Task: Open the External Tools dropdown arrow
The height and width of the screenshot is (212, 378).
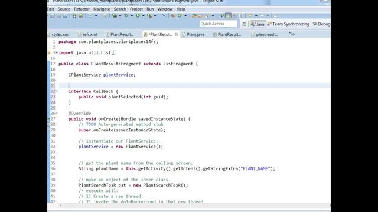Action: click(155, 16)
